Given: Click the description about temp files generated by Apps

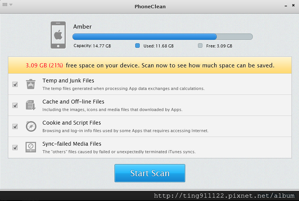Looking at the screenshot, I should pos(123,88).
